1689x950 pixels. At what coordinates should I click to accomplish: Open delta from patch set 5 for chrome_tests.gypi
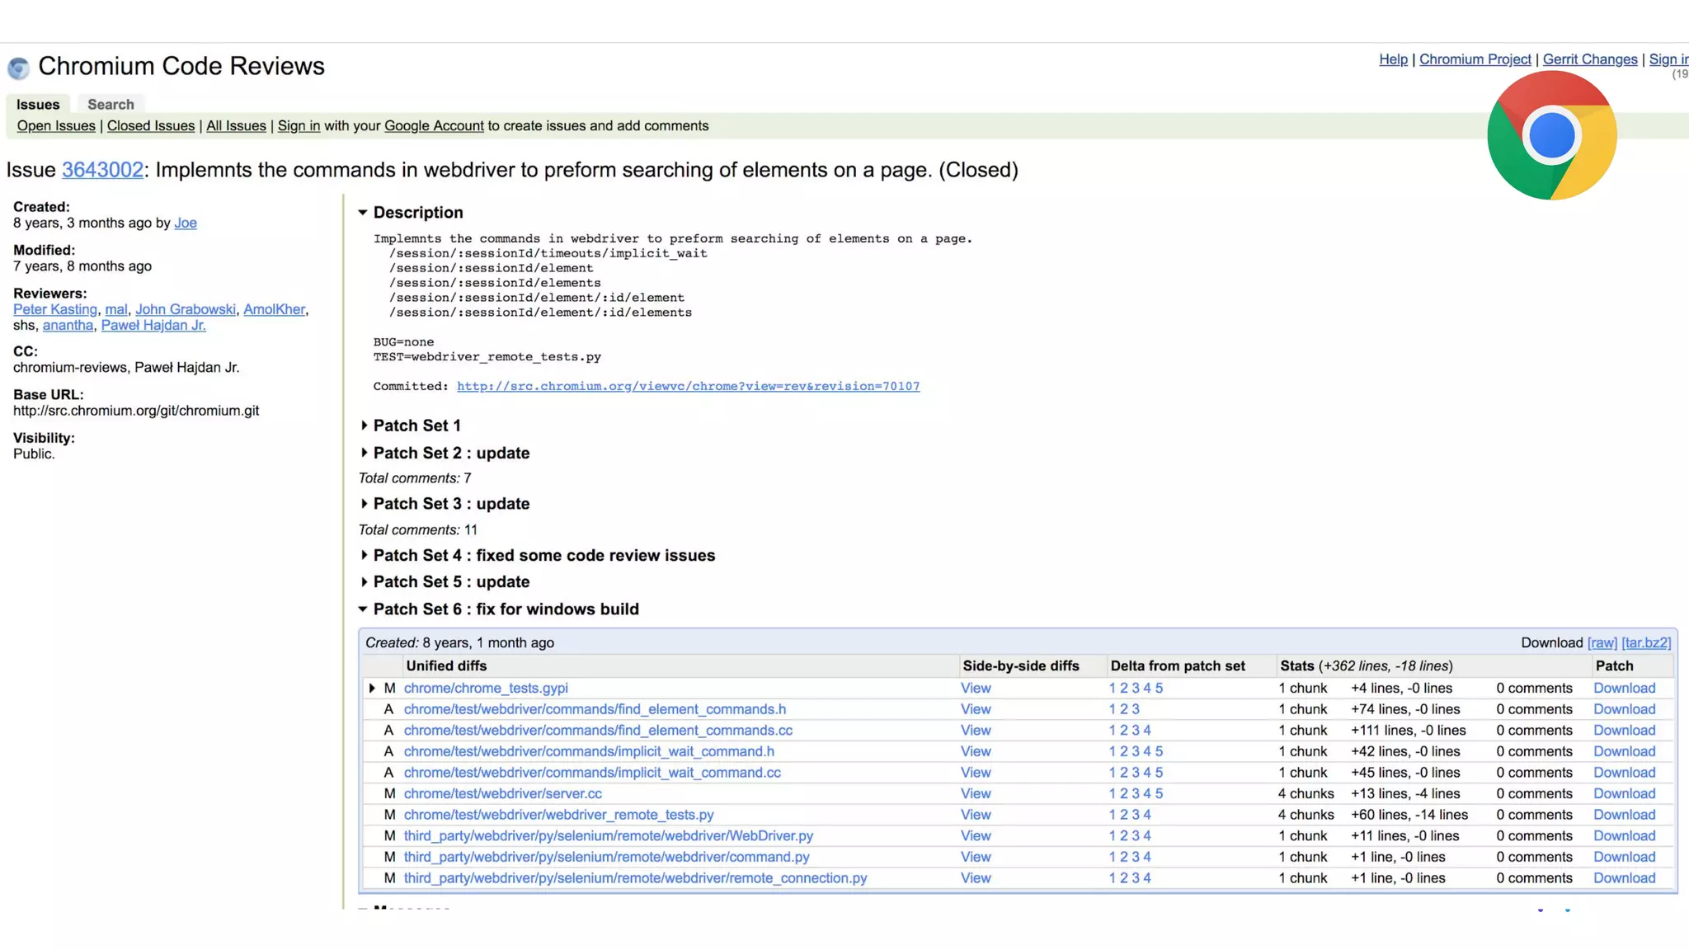pos(1159,689)
